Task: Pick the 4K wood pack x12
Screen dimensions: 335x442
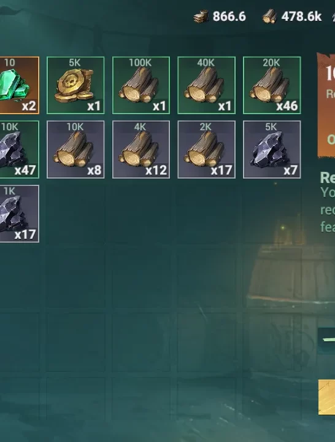Action: (x=141, y=150)
